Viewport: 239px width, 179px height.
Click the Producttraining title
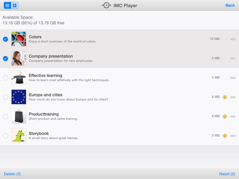pos(44,114)
